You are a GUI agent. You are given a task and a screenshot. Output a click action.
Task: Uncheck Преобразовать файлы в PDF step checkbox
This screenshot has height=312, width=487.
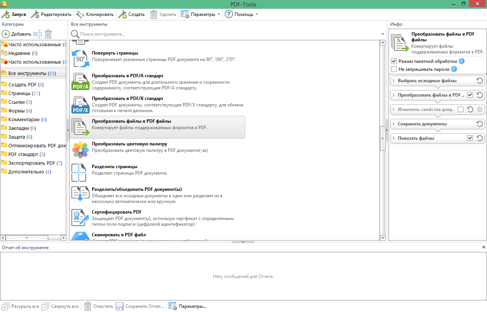[470, 95]
